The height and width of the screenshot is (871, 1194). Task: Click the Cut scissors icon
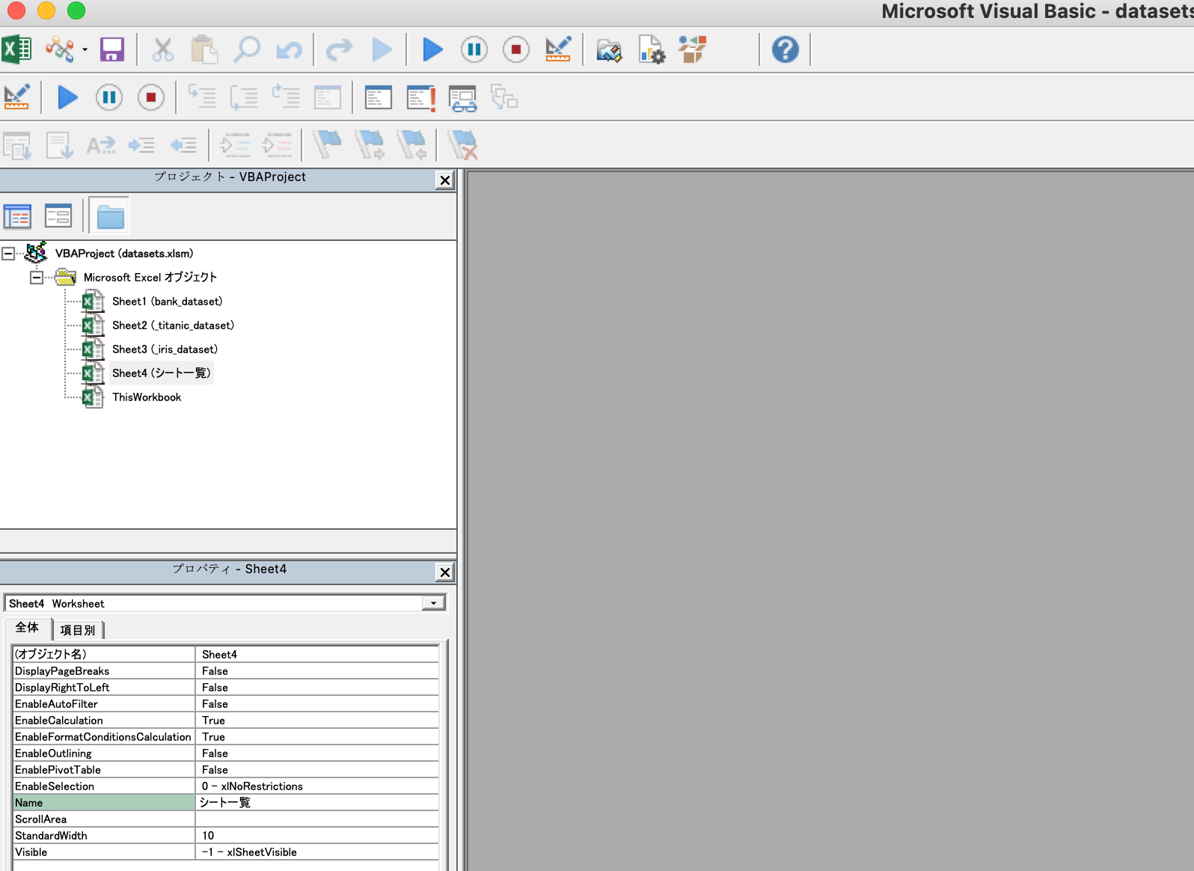[162, 50]
